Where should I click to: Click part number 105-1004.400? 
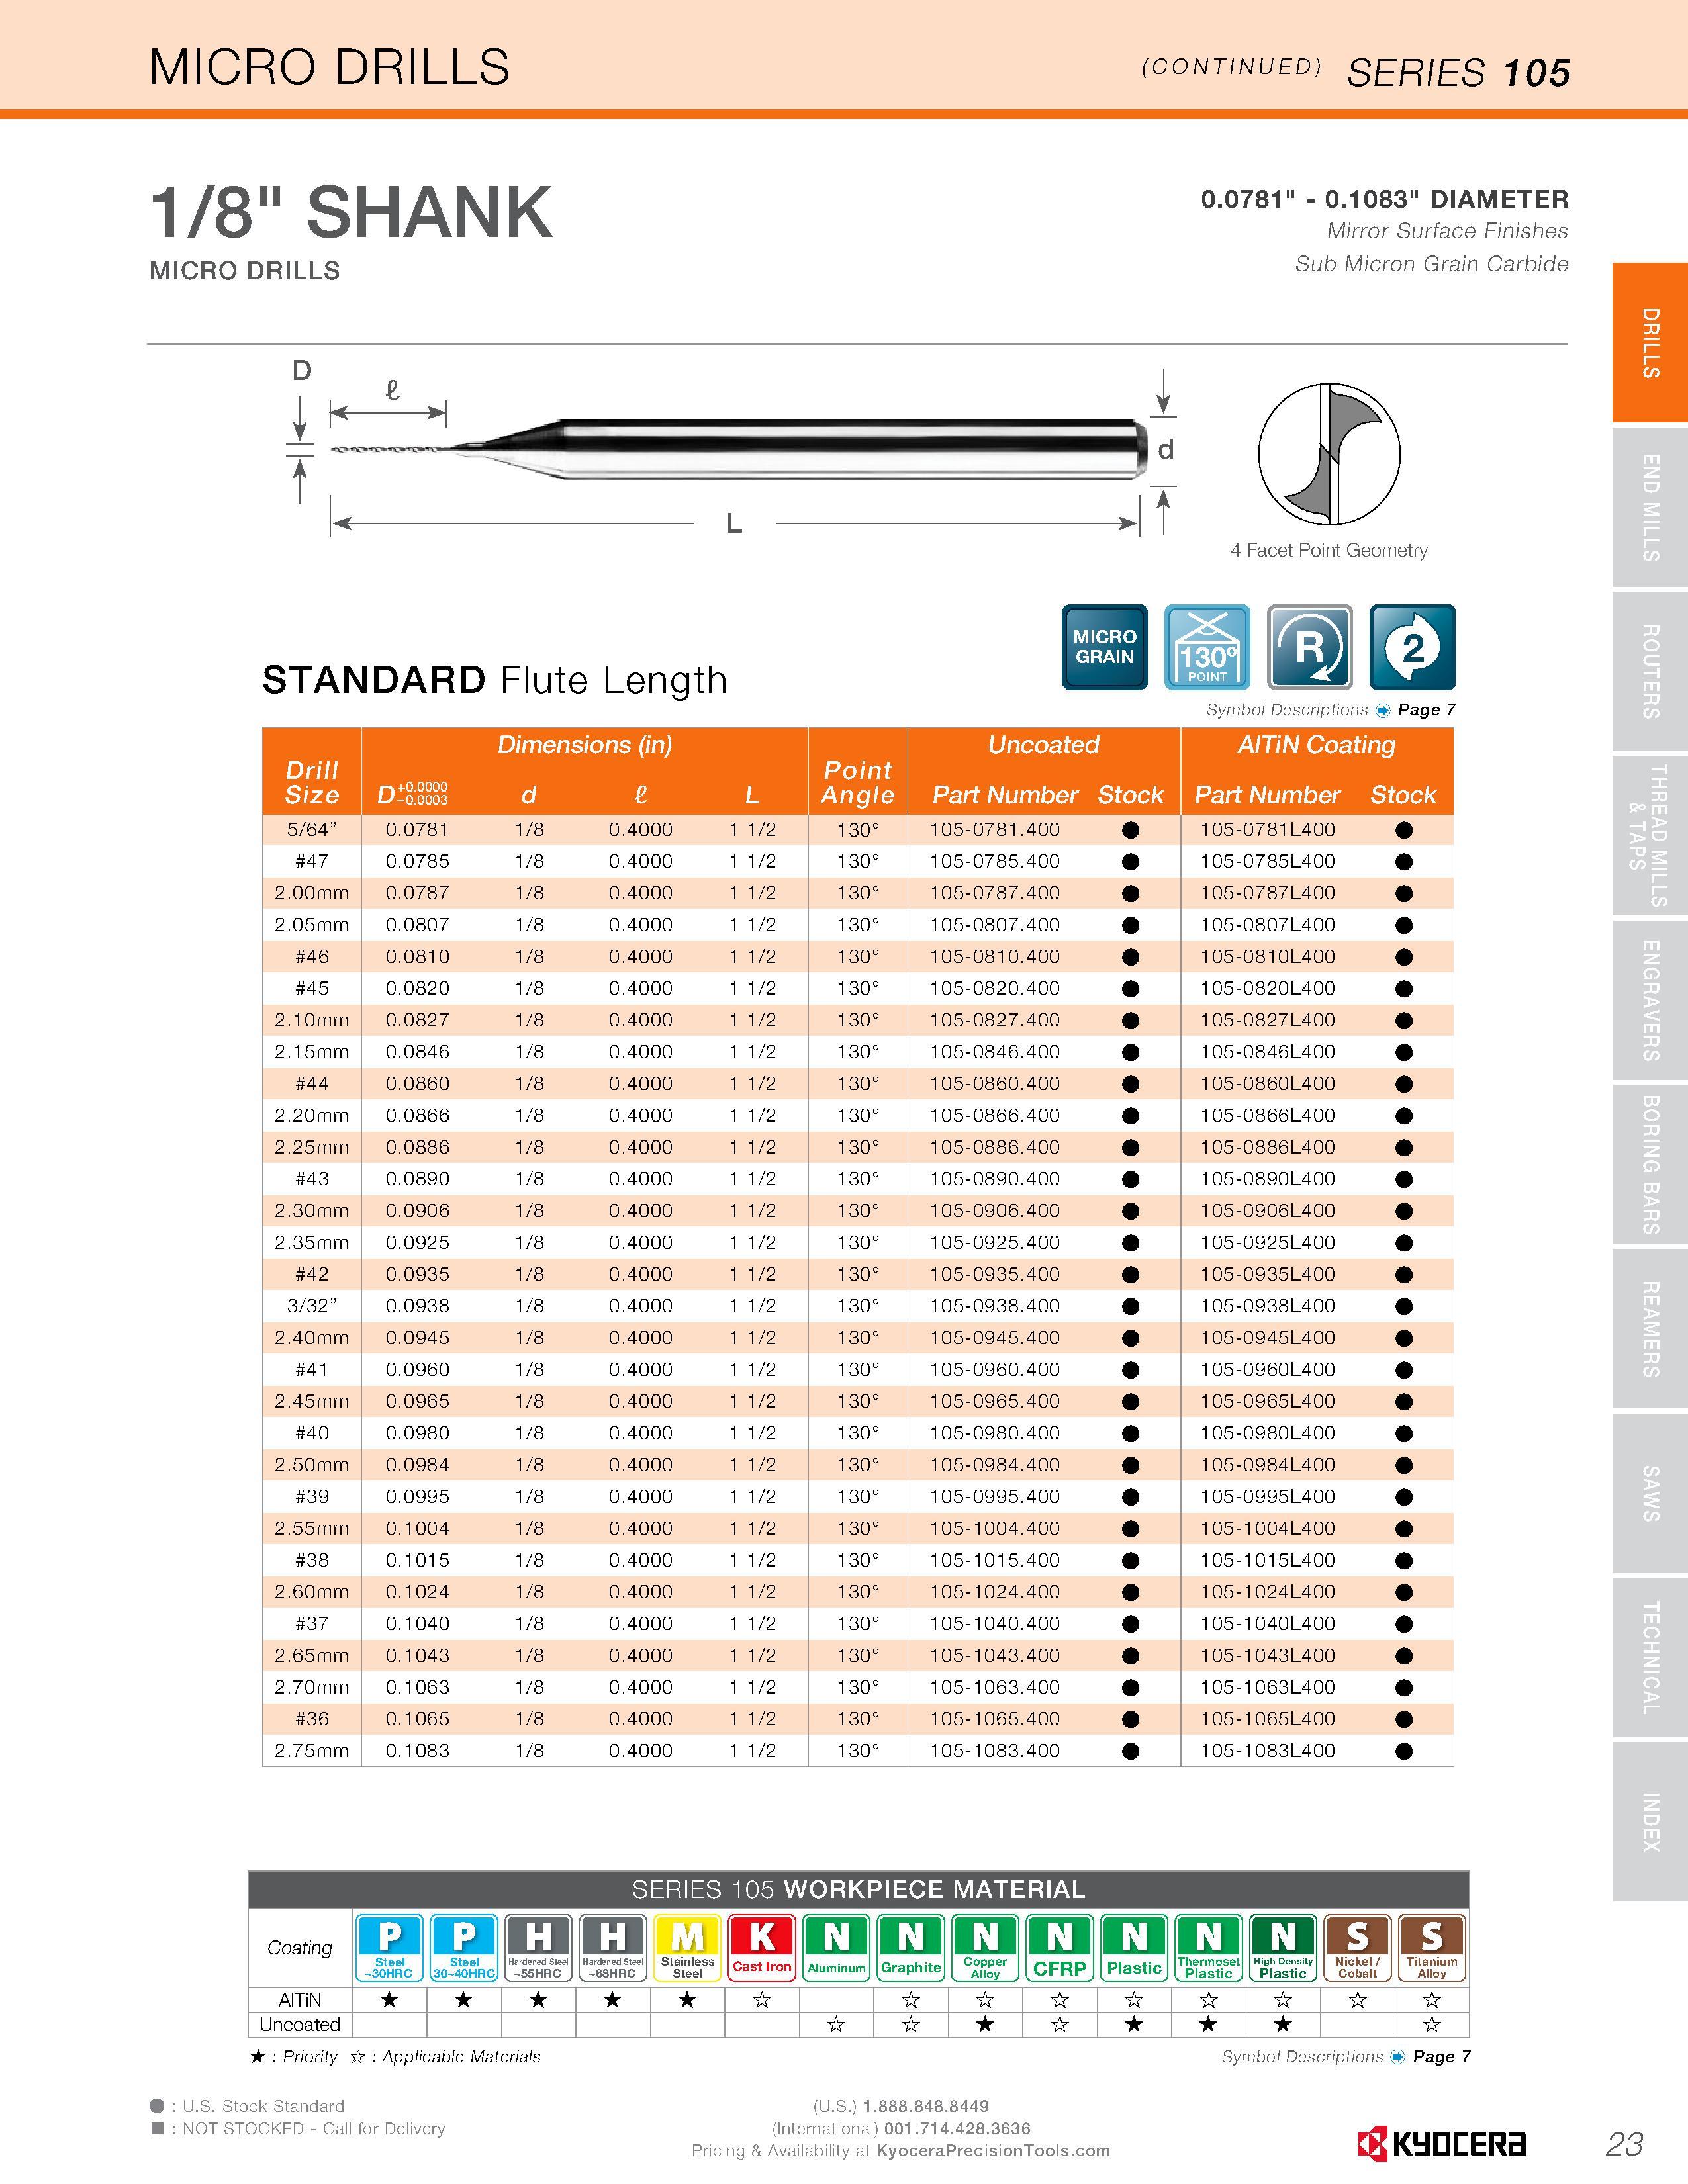tap(995, 1528)
